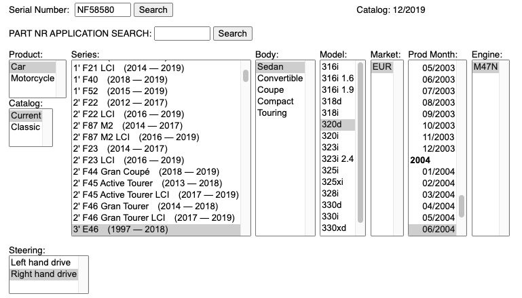
Task: Select model 323i 2.4
Action: [338, 158]
